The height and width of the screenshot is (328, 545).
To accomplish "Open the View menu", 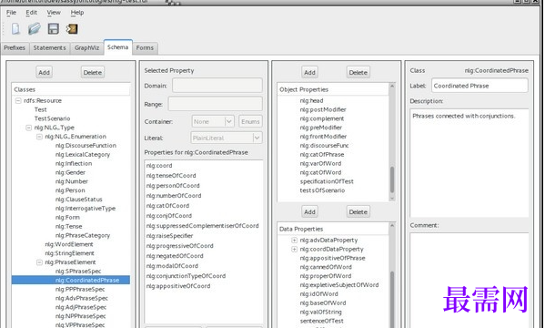I will pos(54,13).
